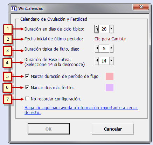The height and width of the screenshot is (145, 153).
Task: Click the luteal phase field showing 14
Action: click(104, 61)
